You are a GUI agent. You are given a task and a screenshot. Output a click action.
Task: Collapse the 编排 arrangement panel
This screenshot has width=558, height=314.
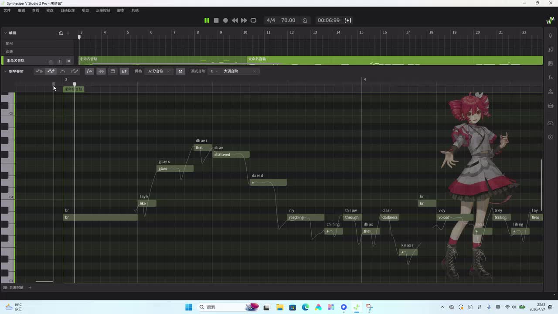click(5, 33)
